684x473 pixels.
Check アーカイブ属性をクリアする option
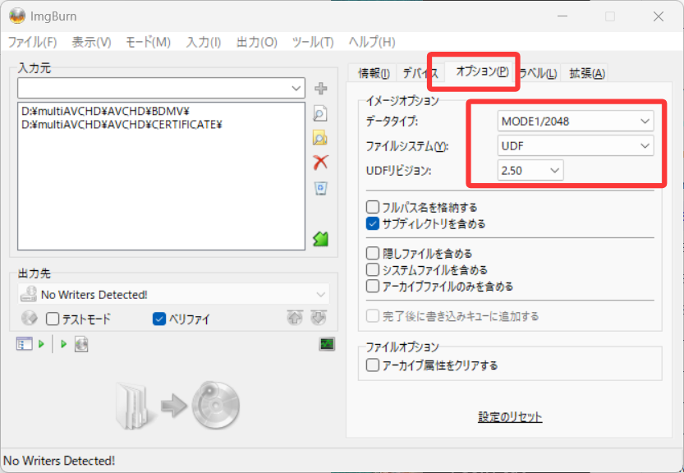coord(373,365)
